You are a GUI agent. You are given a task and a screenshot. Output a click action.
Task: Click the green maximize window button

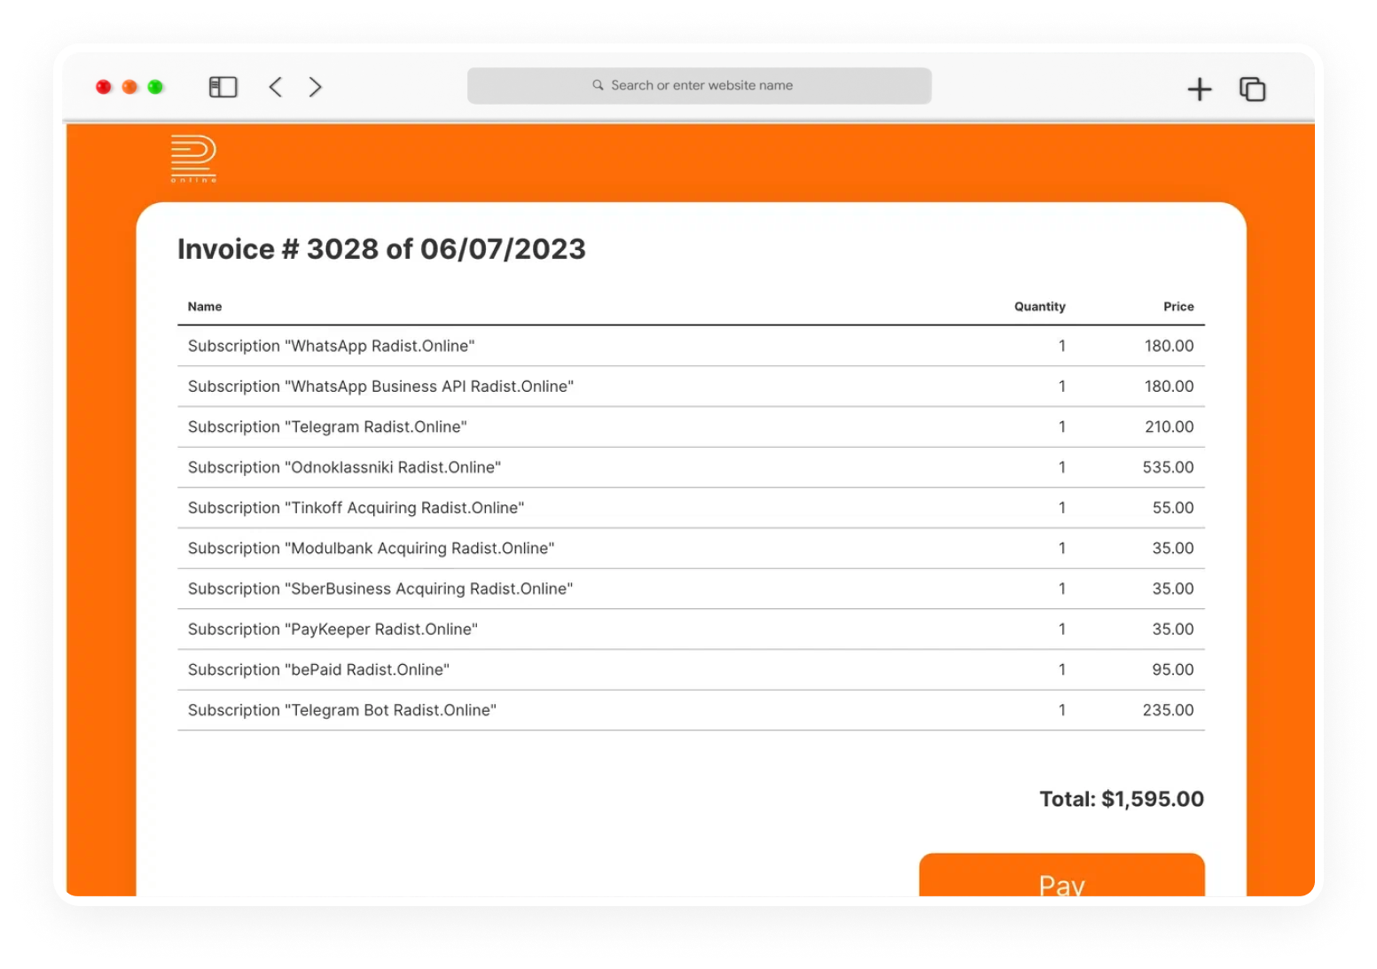pos(155,87)
